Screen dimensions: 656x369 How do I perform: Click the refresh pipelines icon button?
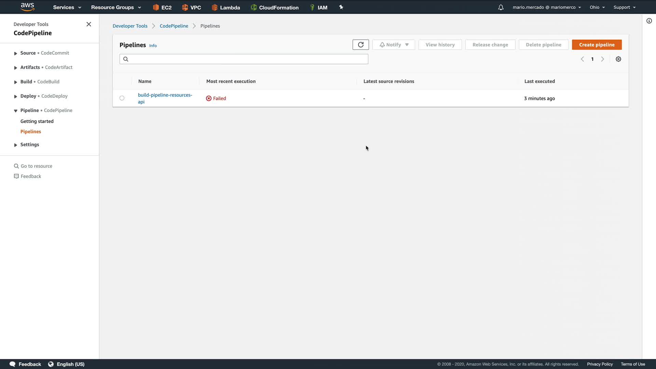(360, 45)
